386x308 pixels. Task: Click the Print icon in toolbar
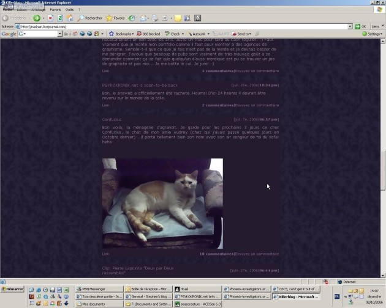(x=155, y=18)
